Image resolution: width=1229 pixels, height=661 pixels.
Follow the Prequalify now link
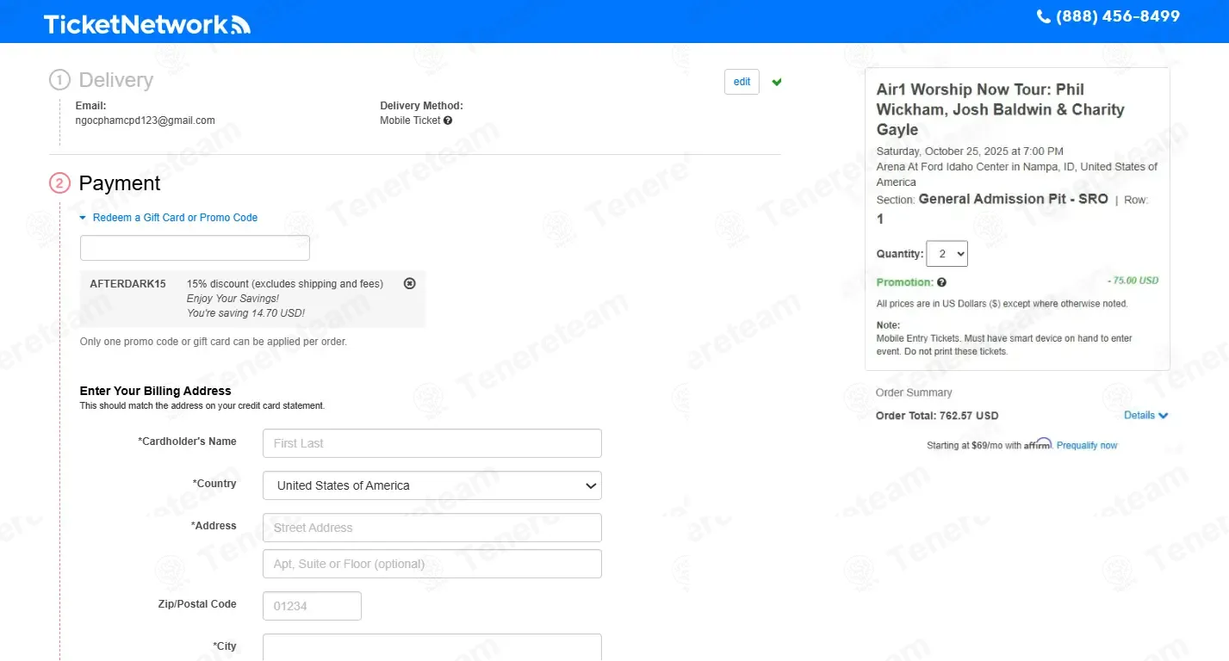point(1087,446)
